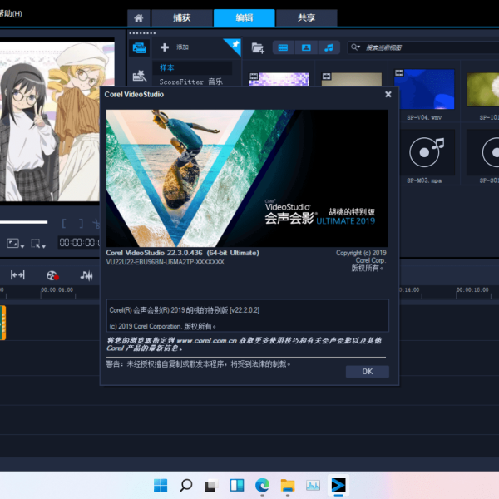This screenshot has height=499, width=499.
Task: Click fit project in timeline icon
Action: coord(17,275)
